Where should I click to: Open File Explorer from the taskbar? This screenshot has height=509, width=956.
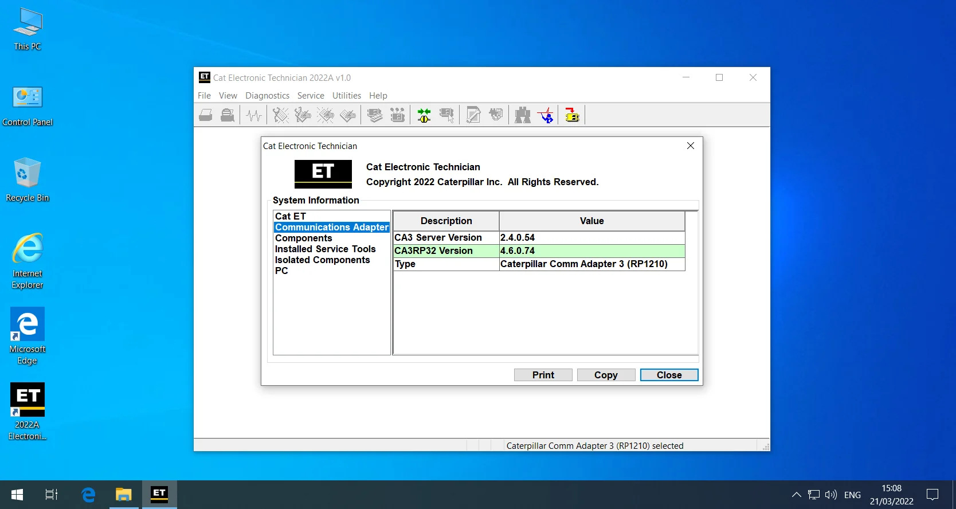124,495
